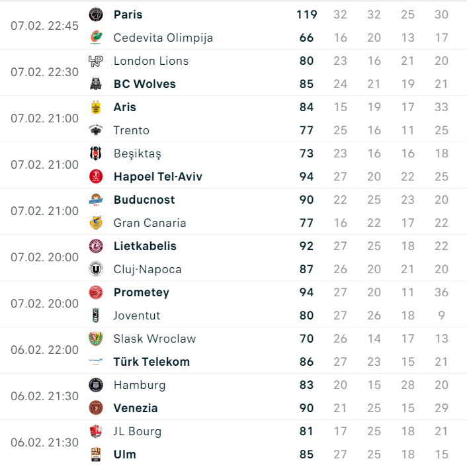Select the Türk Telekom team name
Screen dimensions: 467x465
[x=151, y=362]
